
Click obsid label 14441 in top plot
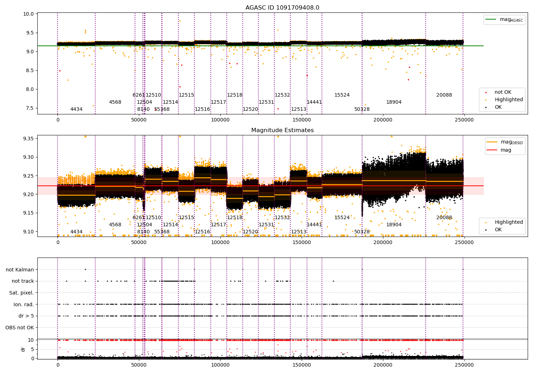[x=314, y=102]
